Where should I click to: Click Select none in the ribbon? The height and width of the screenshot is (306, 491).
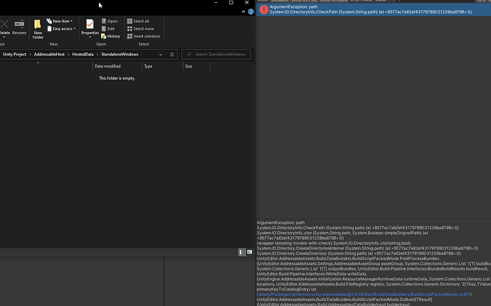tap(141, 28)
